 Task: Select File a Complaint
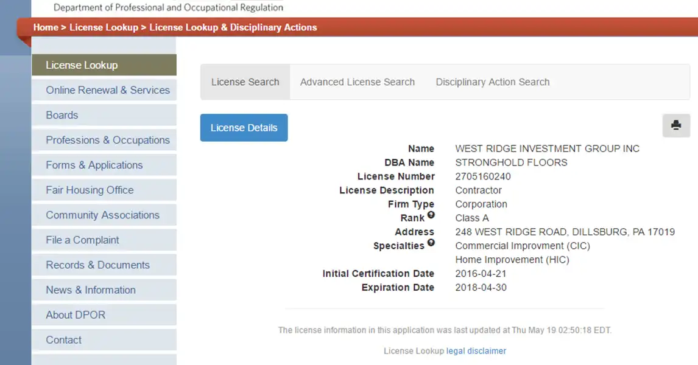[x=104, y=240]
